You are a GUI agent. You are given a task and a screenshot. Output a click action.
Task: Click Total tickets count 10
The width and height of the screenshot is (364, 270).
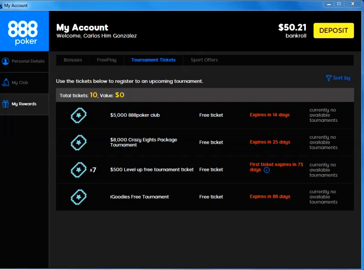coord(94,95)
